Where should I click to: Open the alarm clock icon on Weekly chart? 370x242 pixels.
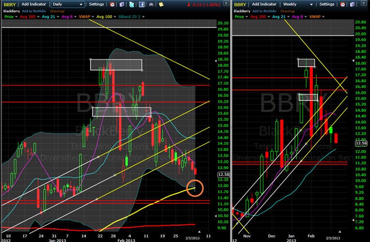[342, 4]
